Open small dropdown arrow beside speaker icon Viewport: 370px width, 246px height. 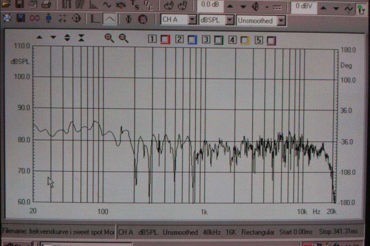click(267, 7)
